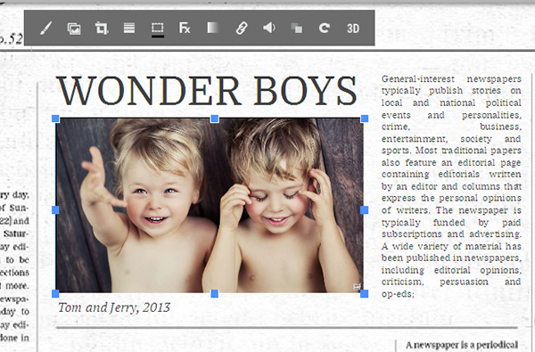Select the WONDER BOYS headline text

207,91
